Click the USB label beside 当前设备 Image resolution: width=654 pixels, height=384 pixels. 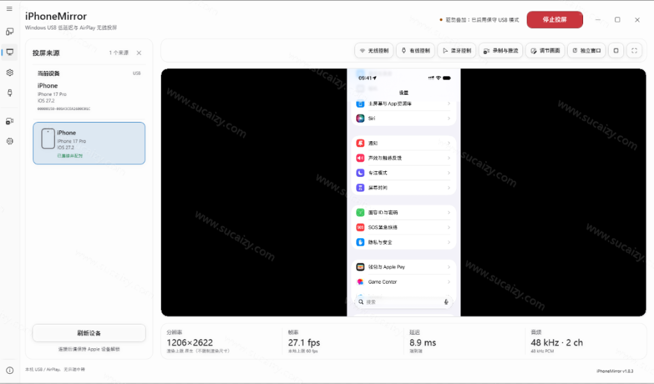pos(137,73)
